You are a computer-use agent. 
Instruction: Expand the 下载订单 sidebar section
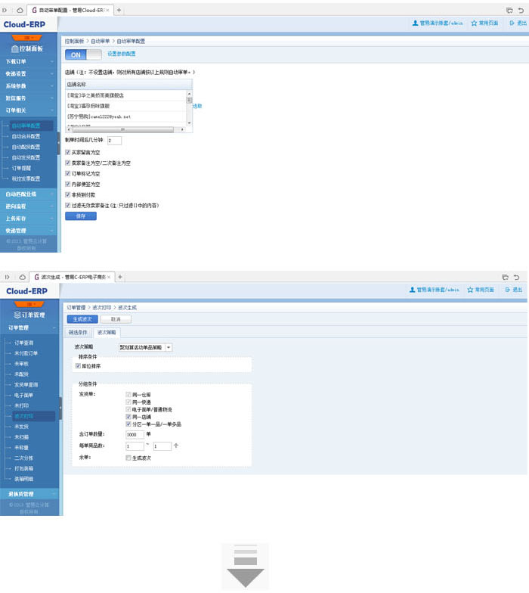29,62
